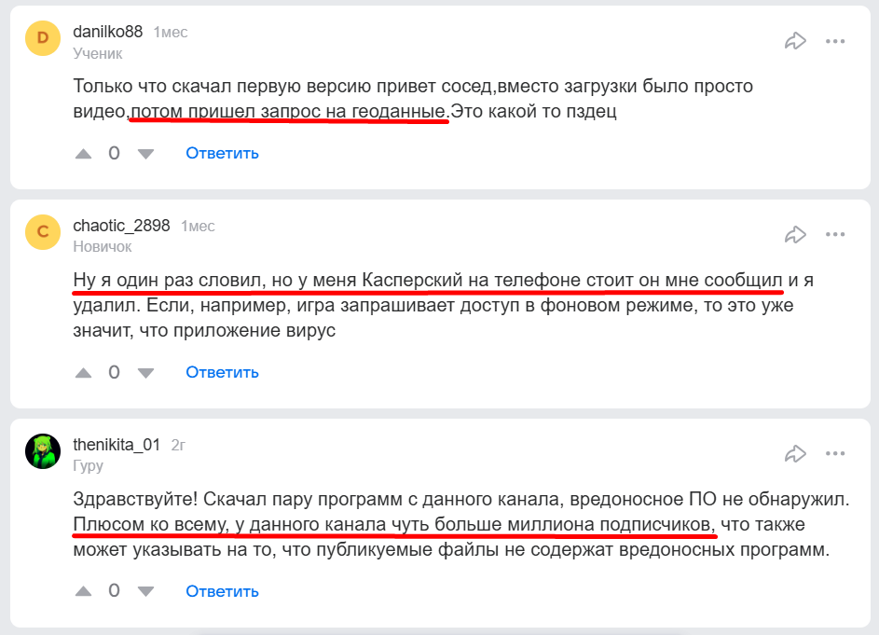Reply to chaotic_2898's comment

point(222,372)
